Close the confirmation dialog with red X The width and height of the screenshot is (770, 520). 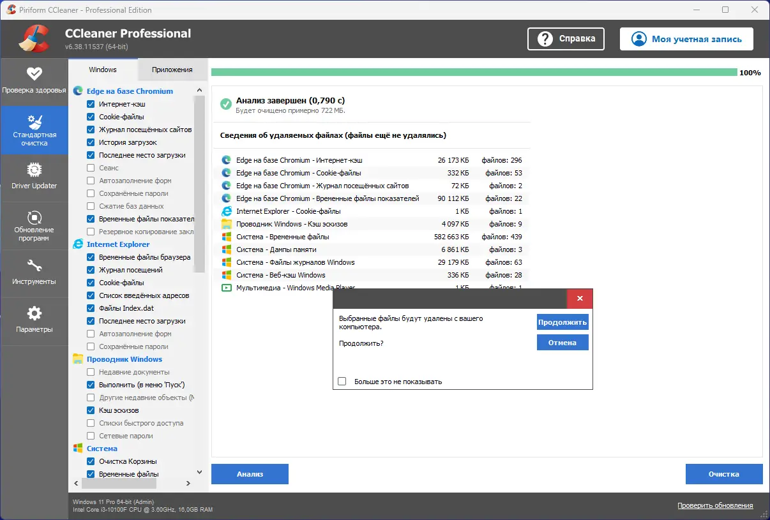(580, 299)
